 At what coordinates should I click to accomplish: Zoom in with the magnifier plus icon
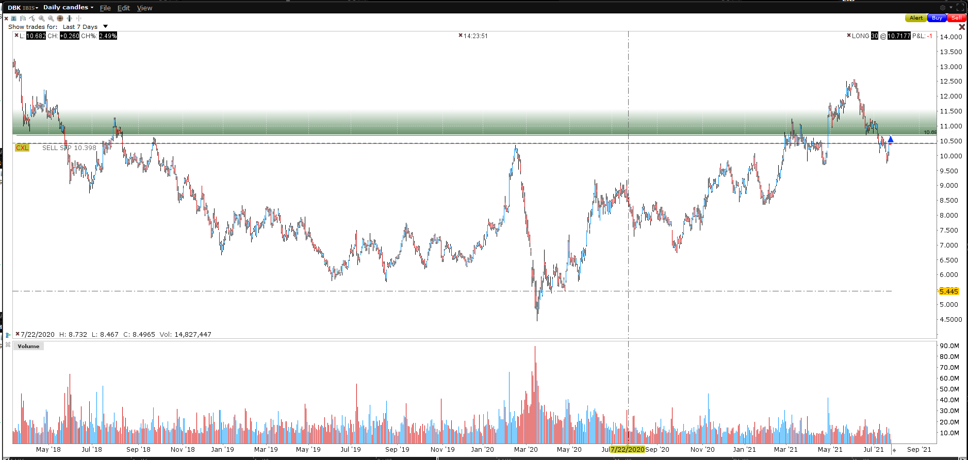click(42, 19)
